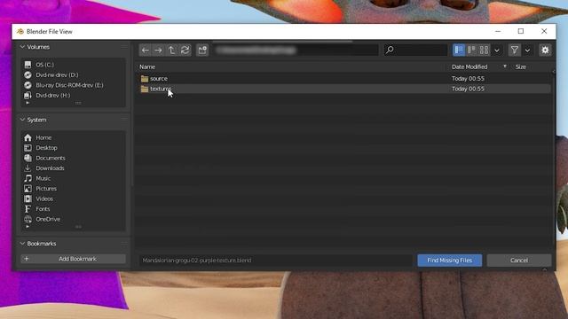
Task: Expand System list with small arrow
Action: [28, 227]
